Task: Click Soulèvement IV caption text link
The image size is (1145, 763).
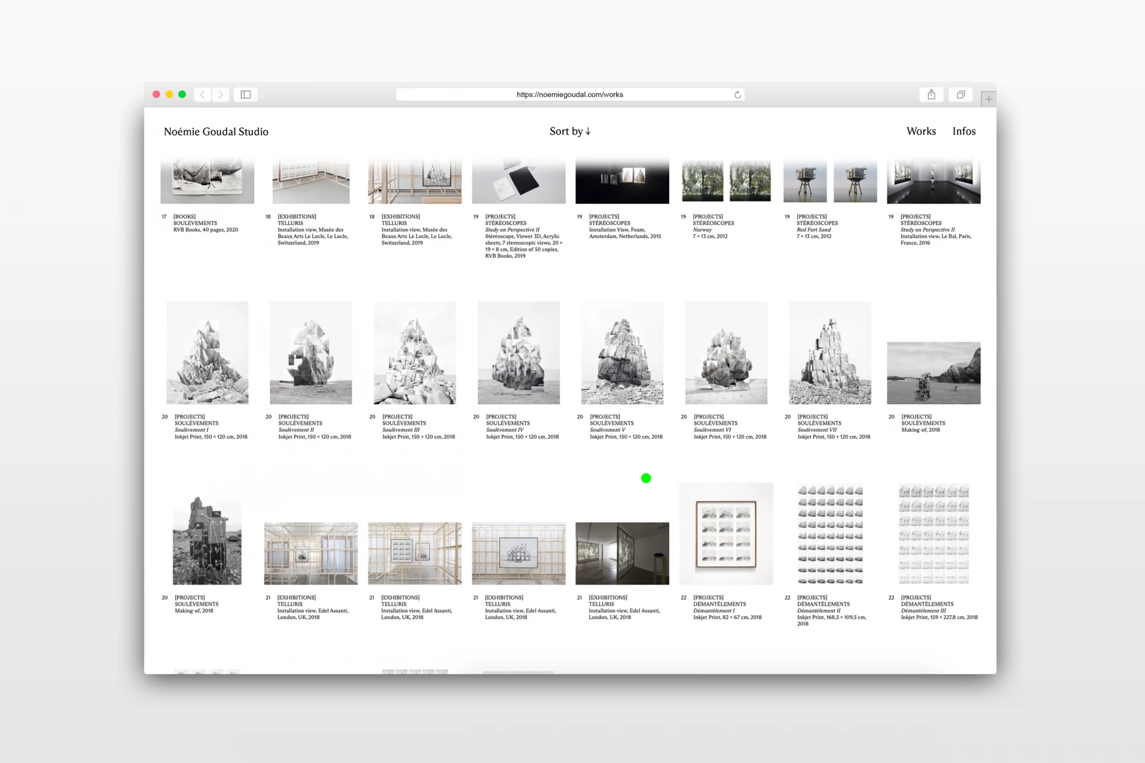Action: tap(505, 430)
